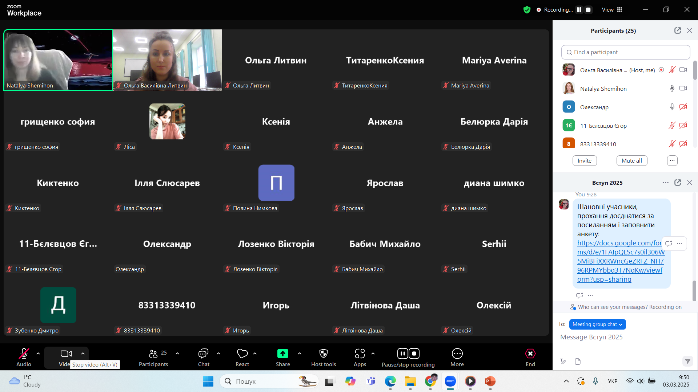The image size is (698, 392).
Task: Send chat message with arrow icon
Action: click(687, 361)
